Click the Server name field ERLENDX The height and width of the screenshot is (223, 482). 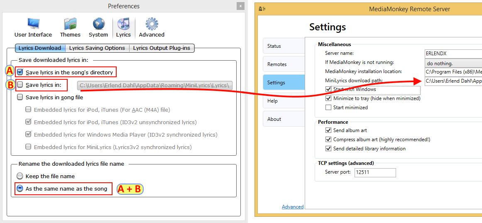[x=453, y=54]
